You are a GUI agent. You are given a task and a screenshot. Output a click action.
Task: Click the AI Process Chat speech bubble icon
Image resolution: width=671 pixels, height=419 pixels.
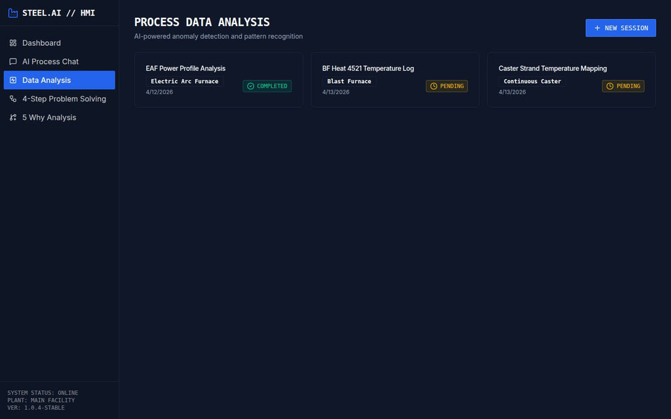point(13,61)
